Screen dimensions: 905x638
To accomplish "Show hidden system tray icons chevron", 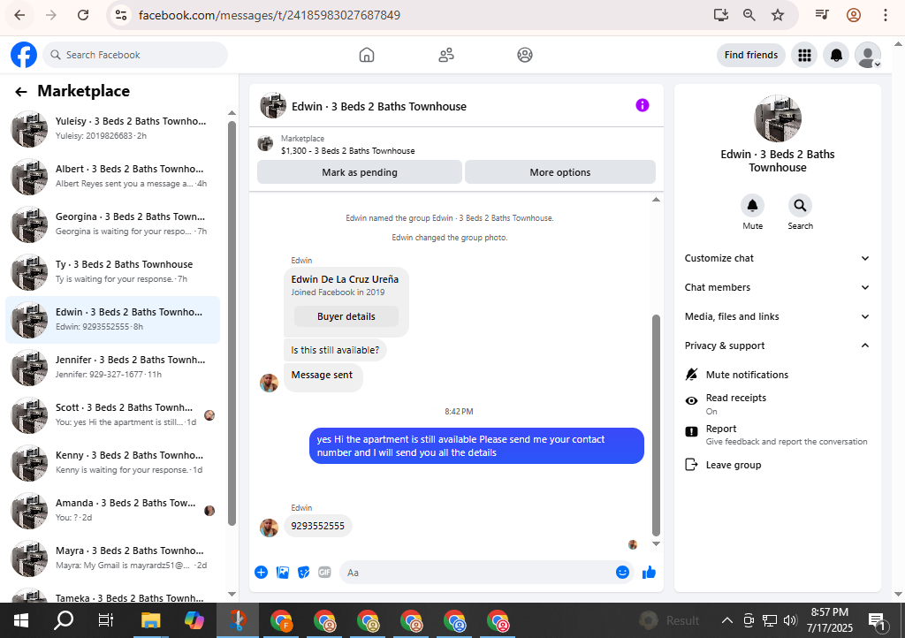I will point(727,620).
